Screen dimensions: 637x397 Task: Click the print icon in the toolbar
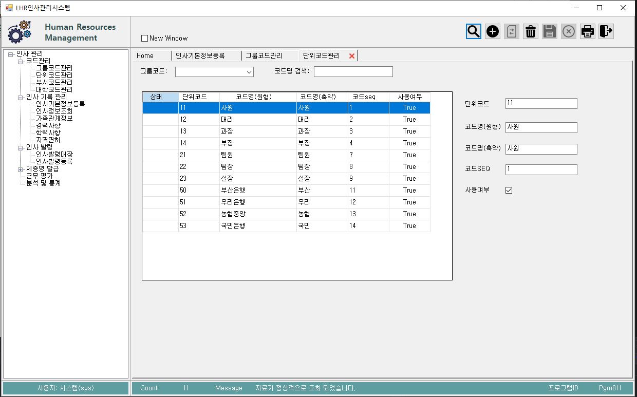pyautogui.click(x=587, y=31)
